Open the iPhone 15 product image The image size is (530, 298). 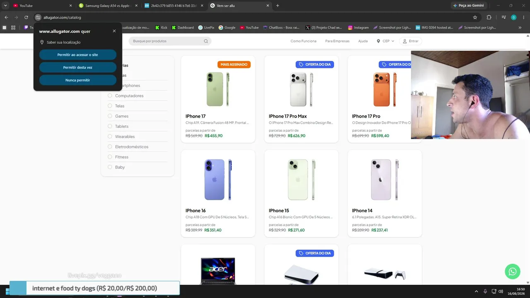point(301,180)
